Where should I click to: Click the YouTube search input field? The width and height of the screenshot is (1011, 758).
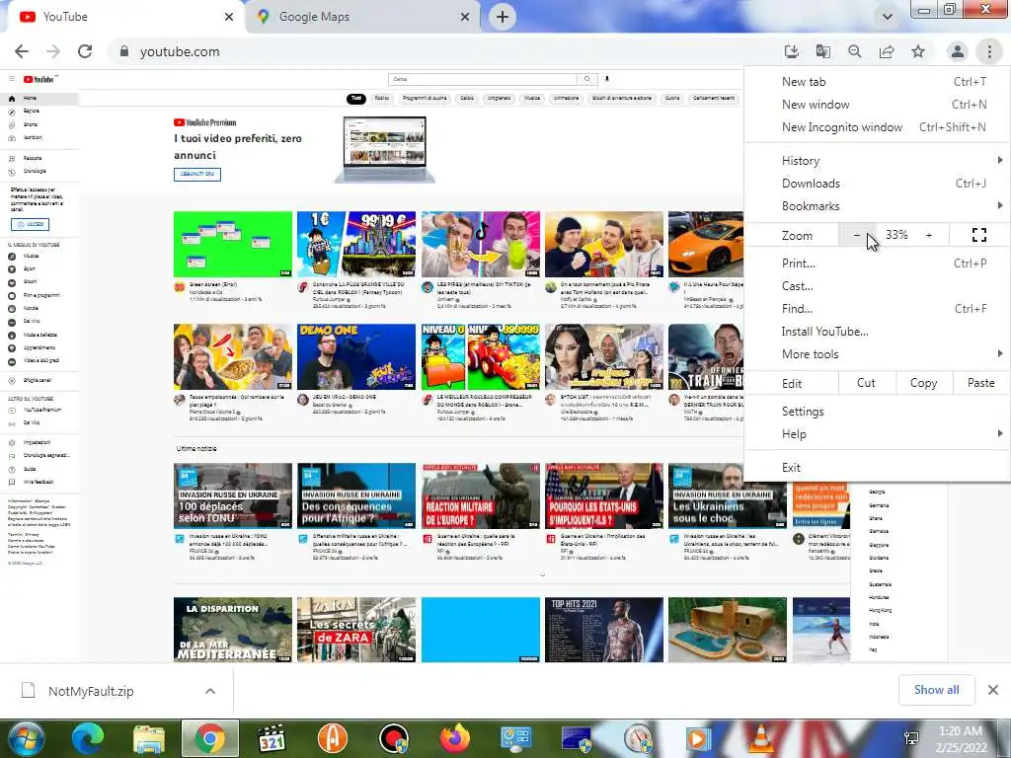tap(483, 79)
